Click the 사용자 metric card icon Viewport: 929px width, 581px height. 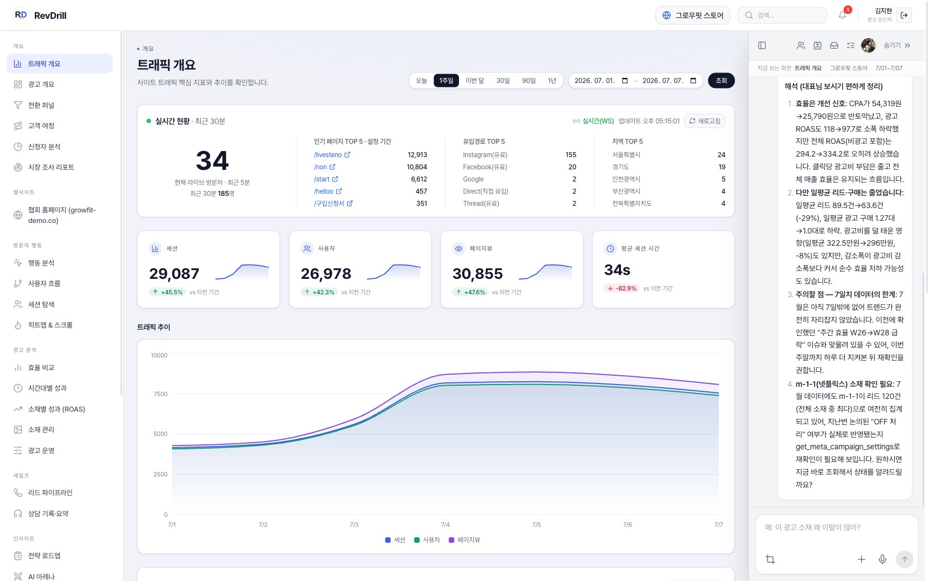pyautogui.click(x=307, y=248)
